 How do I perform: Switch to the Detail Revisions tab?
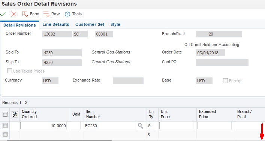click(19, 25)
